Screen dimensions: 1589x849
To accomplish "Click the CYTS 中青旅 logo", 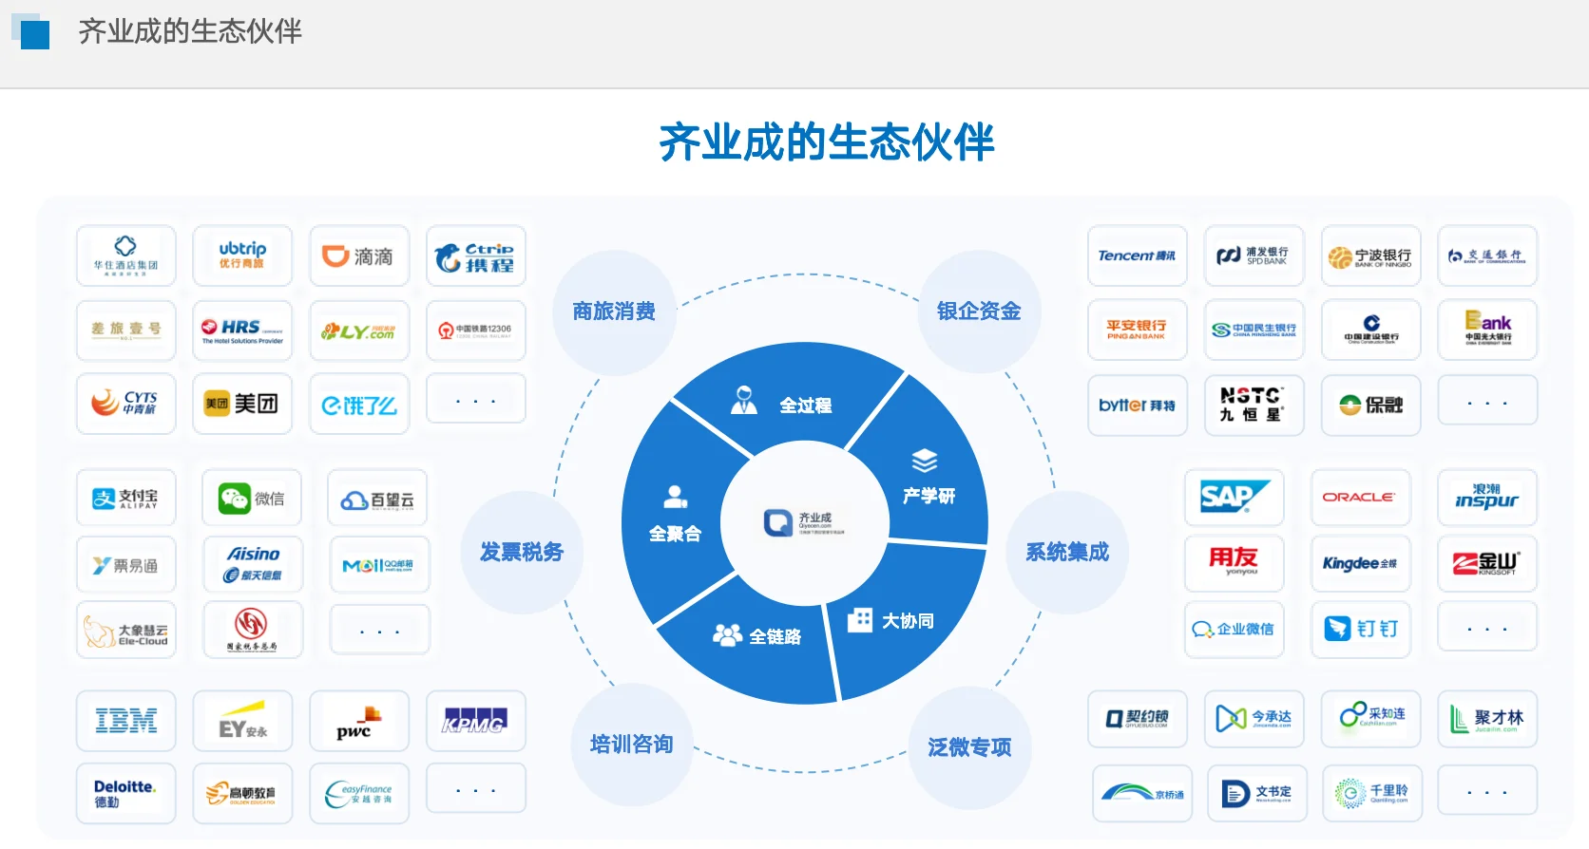I will (x=126, y=404).
